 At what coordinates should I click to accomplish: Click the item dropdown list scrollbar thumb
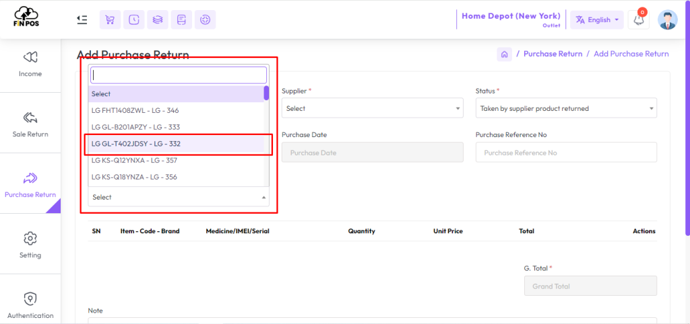pyautogui.click(x=266, y=93)
